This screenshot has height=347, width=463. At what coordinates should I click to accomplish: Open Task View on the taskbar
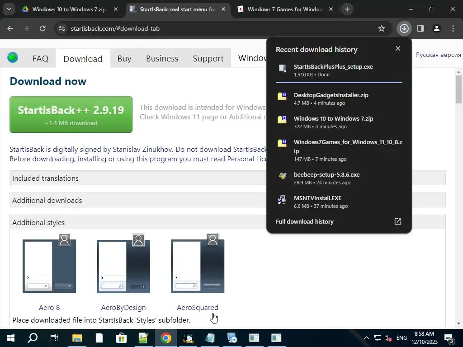click(54, 338)
